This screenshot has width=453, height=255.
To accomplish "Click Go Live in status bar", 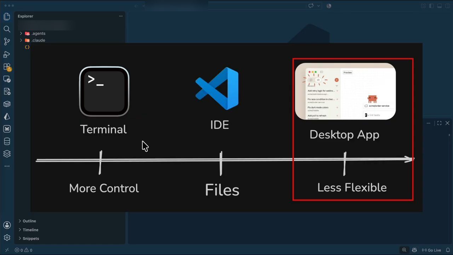I will 431,250.
